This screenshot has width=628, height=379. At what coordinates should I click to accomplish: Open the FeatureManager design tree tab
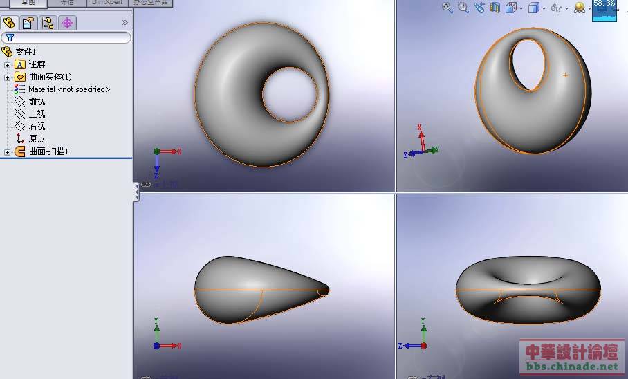point(9,23)
